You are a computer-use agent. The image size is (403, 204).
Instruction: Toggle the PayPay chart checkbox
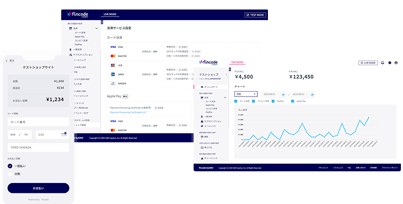[273, 101]
